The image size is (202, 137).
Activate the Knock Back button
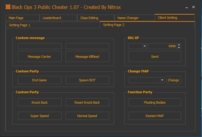point(40,102)
